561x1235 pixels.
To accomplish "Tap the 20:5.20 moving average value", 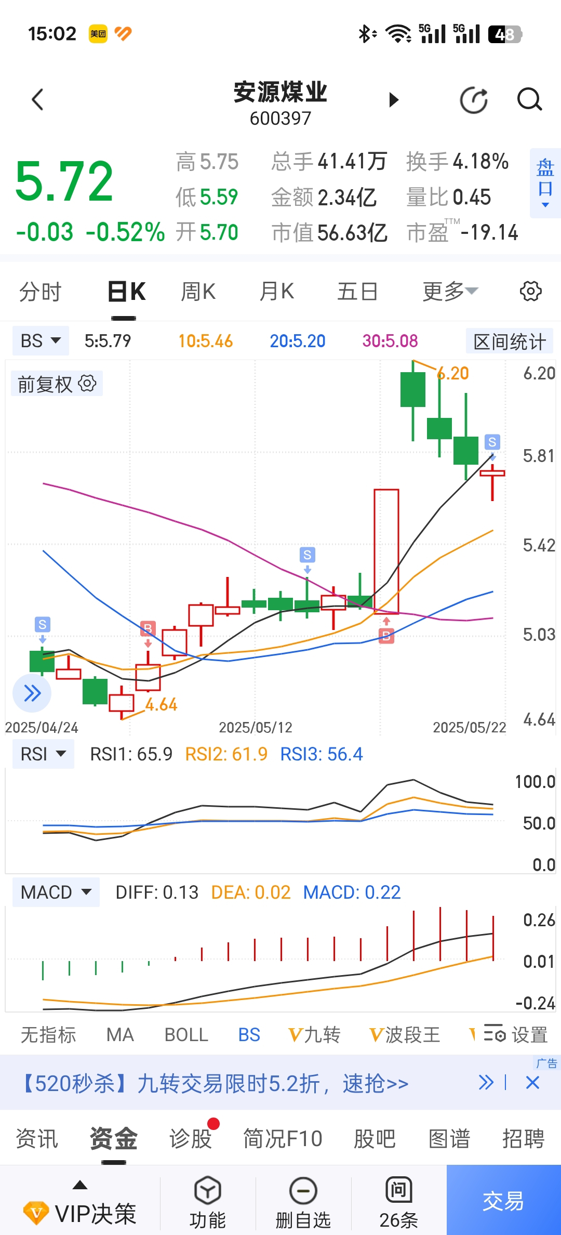I will click(x=297, y=341).
